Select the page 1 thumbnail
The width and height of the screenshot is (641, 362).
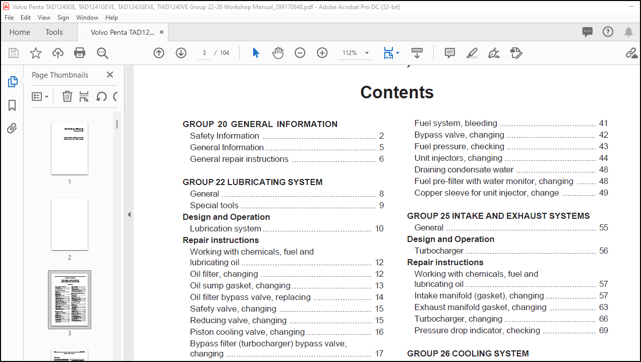(x=70, y=149)
